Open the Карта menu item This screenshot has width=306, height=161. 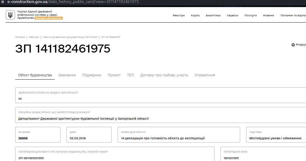tap(195, 15)
